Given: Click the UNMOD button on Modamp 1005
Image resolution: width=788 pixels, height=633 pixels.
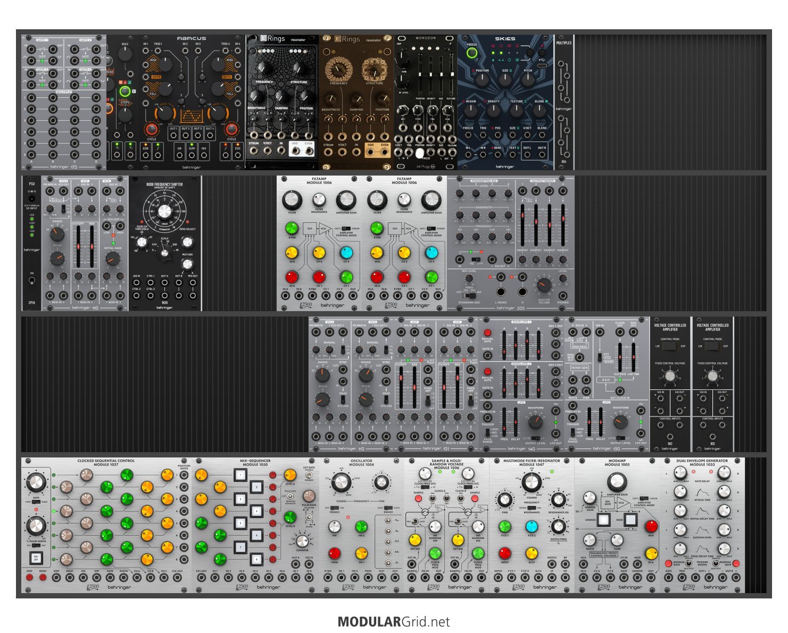Looking at the screenshot, I should coord(604,520).
